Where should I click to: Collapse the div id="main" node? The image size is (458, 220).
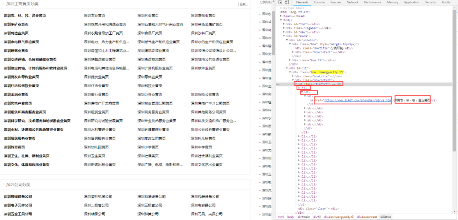284,36
